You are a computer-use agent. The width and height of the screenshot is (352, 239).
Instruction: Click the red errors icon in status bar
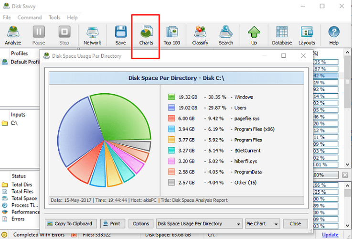click(74, 235)
